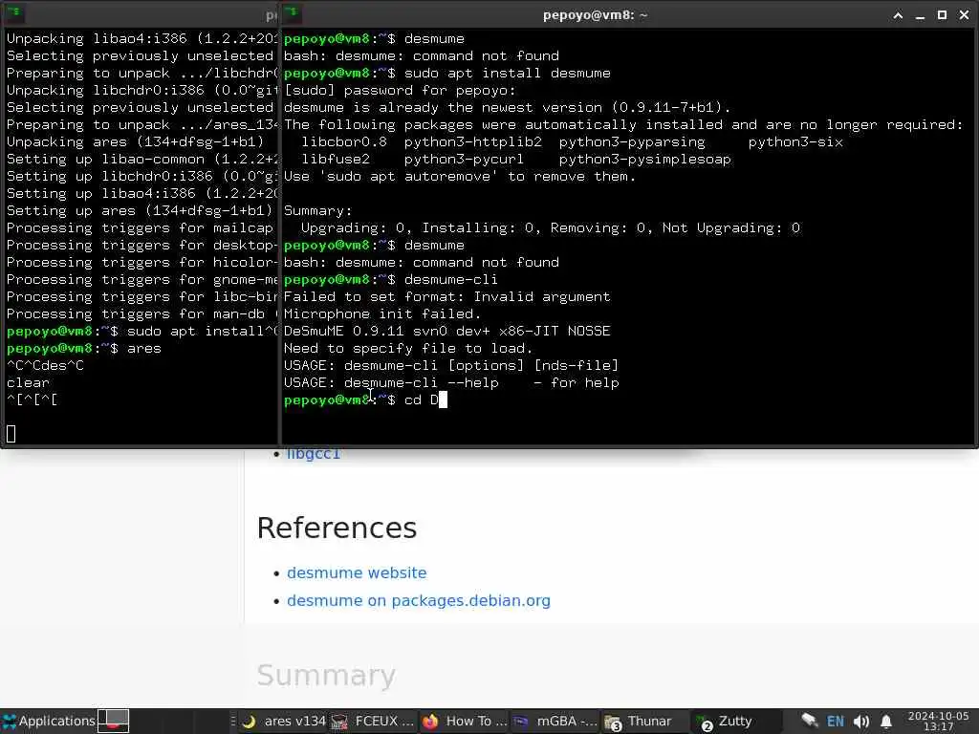Click 'desmume-cli --help' usage line
Viewport: 979px width, 734px height.
click(451, 382)
